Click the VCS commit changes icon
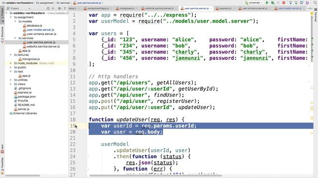 click(x=296, y=2)
